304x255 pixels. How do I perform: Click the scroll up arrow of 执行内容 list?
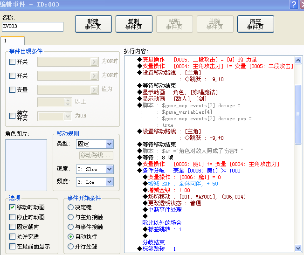tap(298, 61)
